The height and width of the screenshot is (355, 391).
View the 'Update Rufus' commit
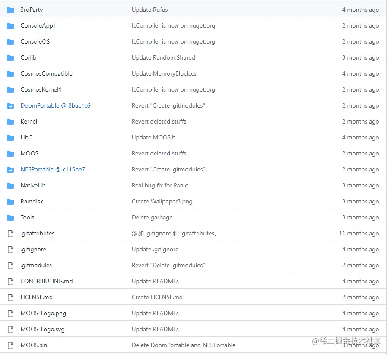point(149,10)
